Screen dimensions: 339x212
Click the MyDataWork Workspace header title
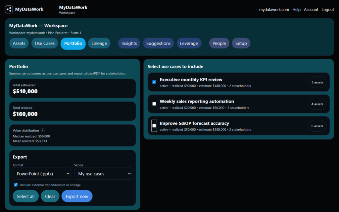(x=38, y=26)
